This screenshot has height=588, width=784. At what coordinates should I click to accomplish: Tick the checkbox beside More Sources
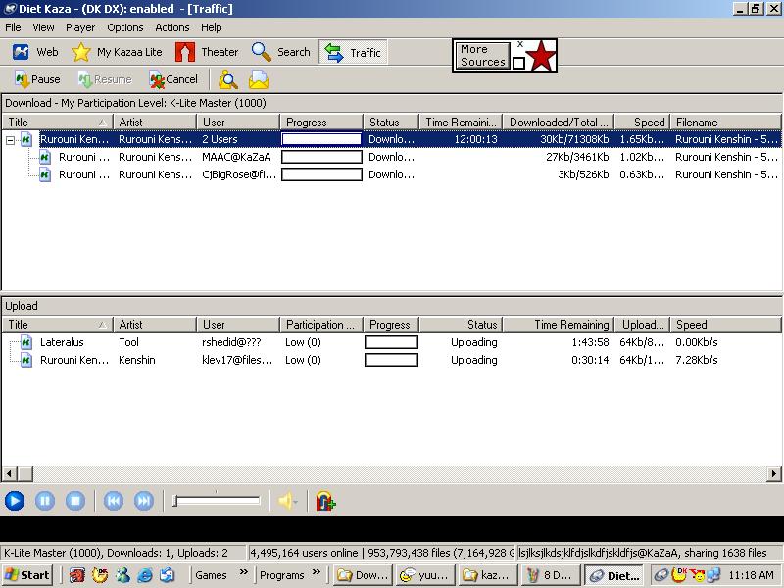point(518,64)
